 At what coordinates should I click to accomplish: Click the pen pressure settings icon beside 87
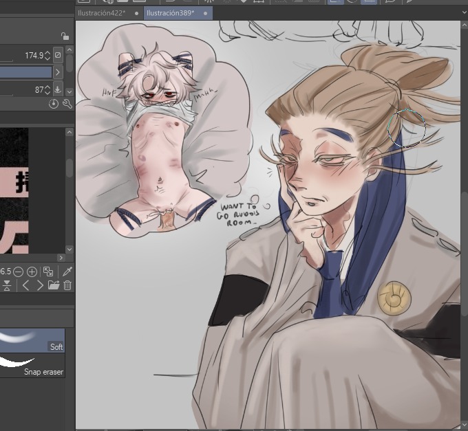[58, 89]
